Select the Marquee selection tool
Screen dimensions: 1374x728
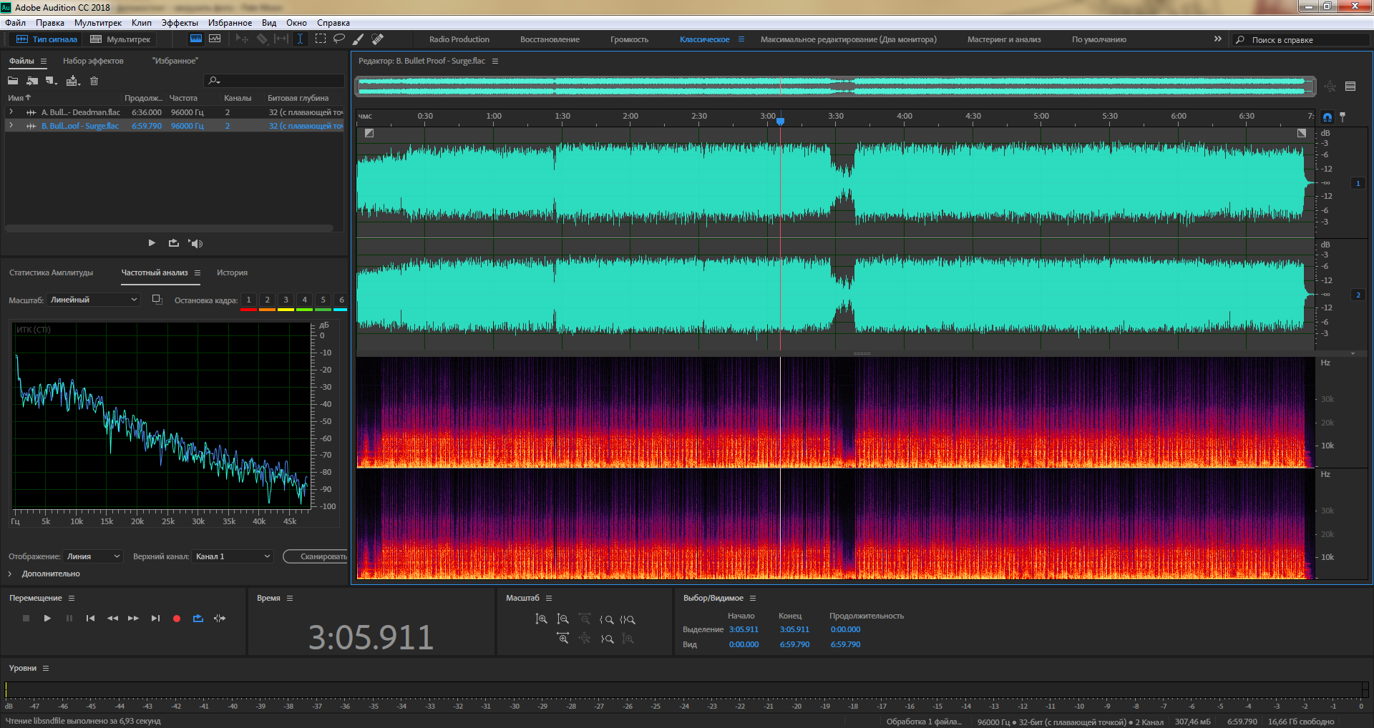click(x=321, y=39)
